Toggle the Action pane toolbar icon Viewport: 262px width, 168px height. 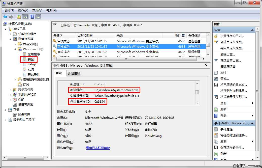[39, 17]
